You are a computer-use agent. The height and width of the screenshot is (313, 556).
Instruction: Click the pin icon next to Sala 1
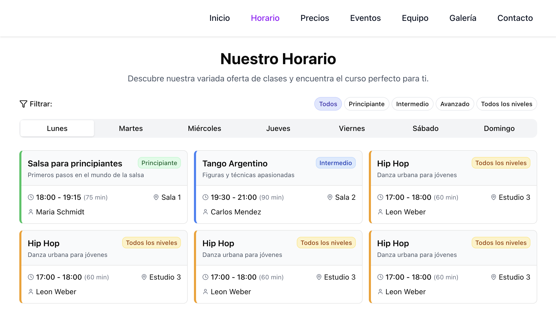point(156,197)
